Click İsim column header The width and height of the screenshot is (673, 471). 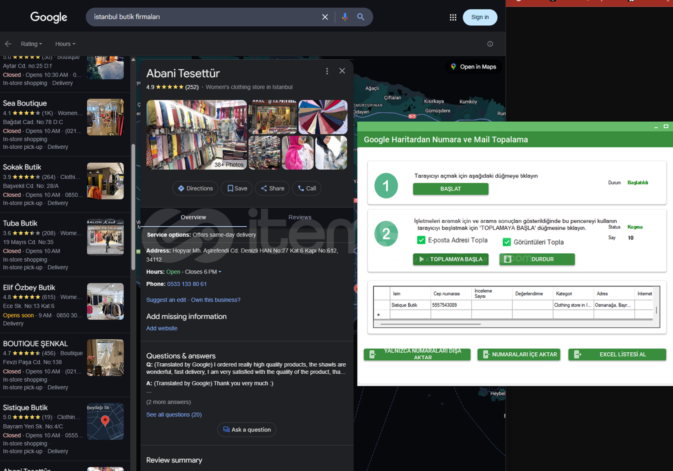pos(410,294)
